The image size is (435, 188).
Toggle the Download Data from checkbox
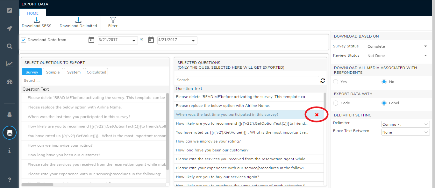pyautogui.click(x=24, y=40)
